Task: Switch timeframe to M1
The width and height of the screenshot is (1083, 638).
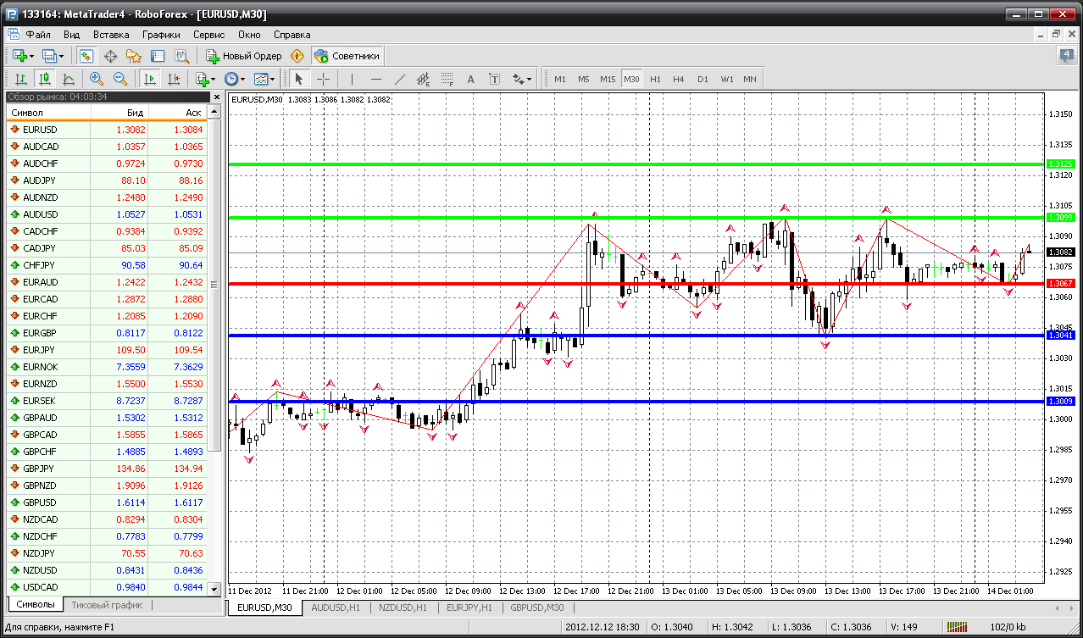Action: 560,79
